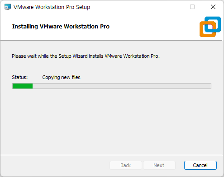Cancel the VMware Workstation Pro installation
Screen dimensions: 224x177
point(200,165)
